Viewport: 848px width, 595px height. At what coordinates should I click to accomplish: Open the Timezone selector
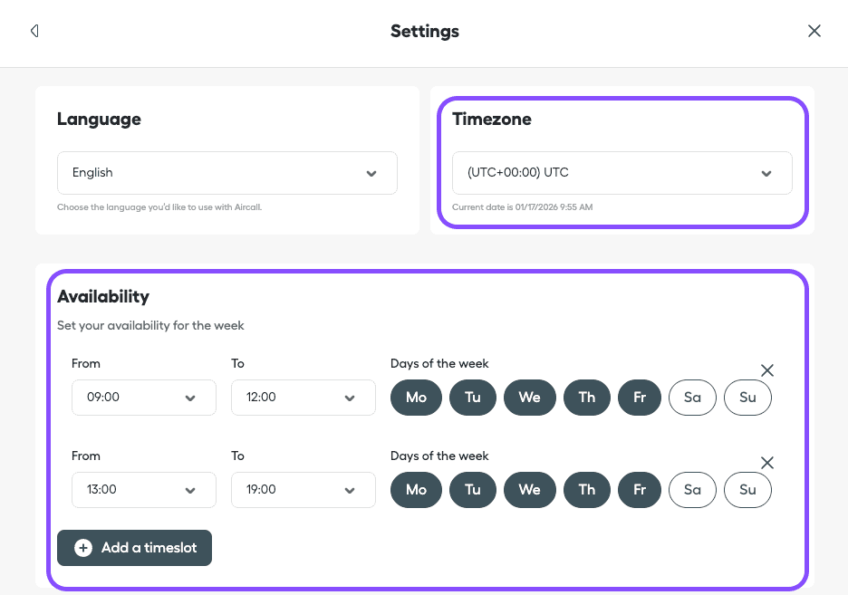coord(622,172)
